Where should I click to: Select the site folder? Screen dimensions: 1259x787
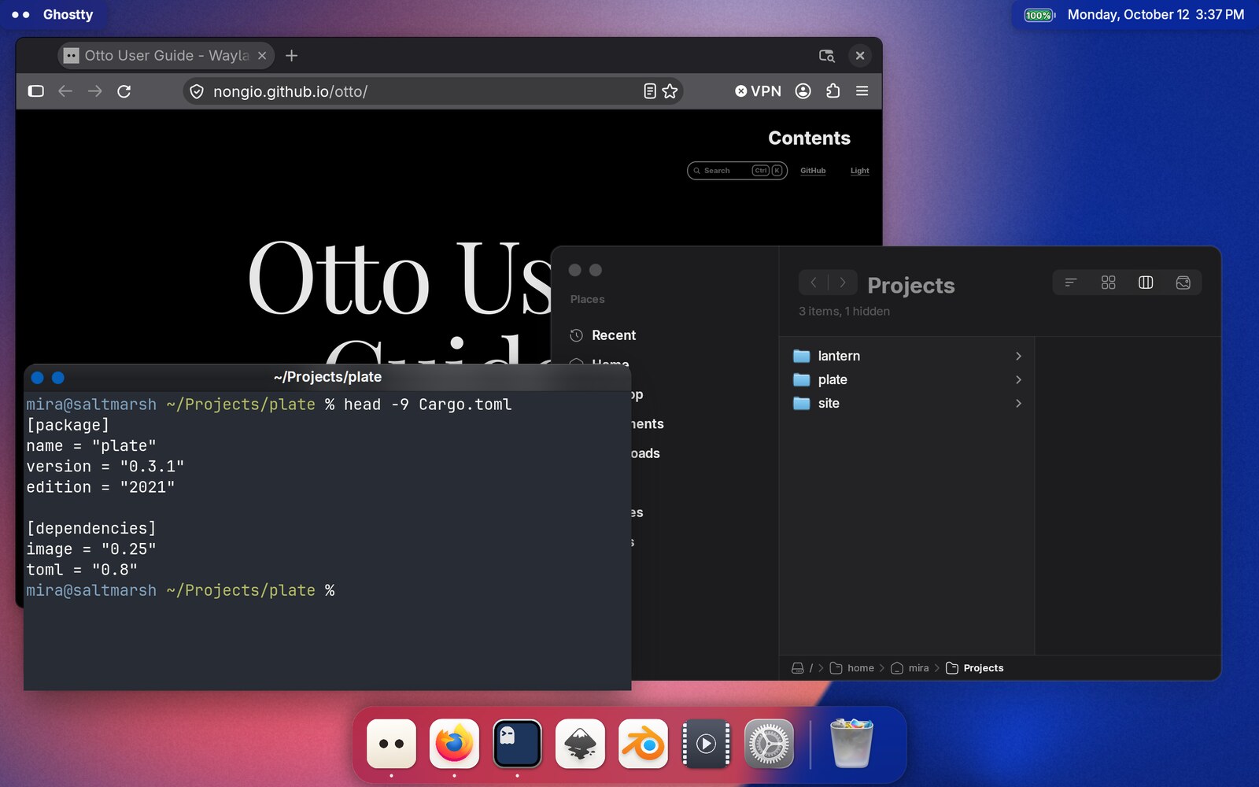pos(907,403)
